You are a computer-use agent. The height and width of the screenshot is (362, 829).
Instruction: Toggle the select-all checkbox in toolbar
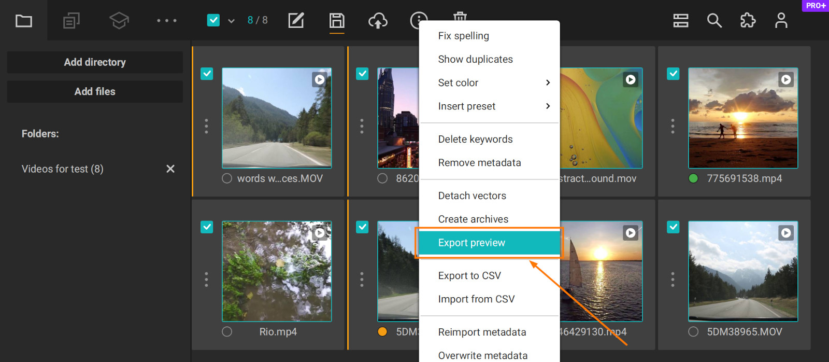(213, 20)
